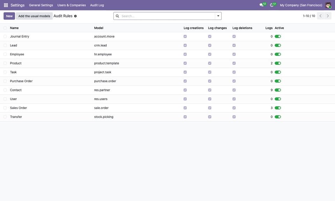Open the apps grid menu icon
The image size is (335, 201).
(x=6, y=5)
